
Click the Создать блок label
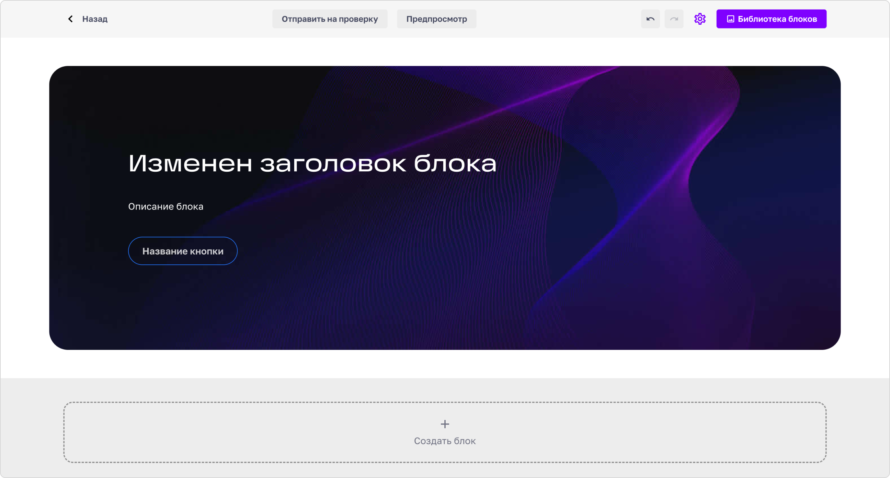pos(445,441)
